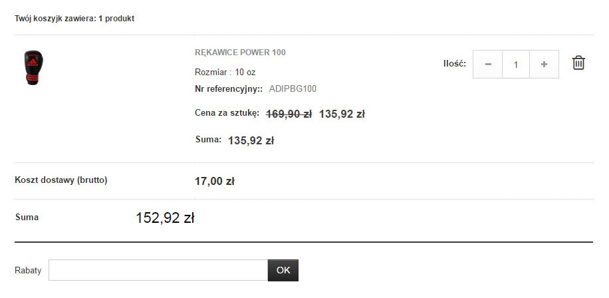This screenshot has width=609, height=298.
Task: Click the Cena za sztukę label
Action: click(x=227, y=113)
